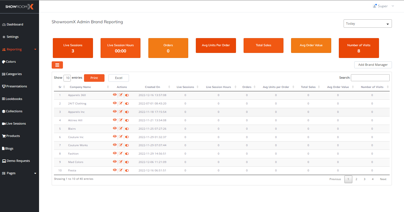Click the Number of Visits summary card
The width and height of the screenshot is (404, 212).
(359, 48)
